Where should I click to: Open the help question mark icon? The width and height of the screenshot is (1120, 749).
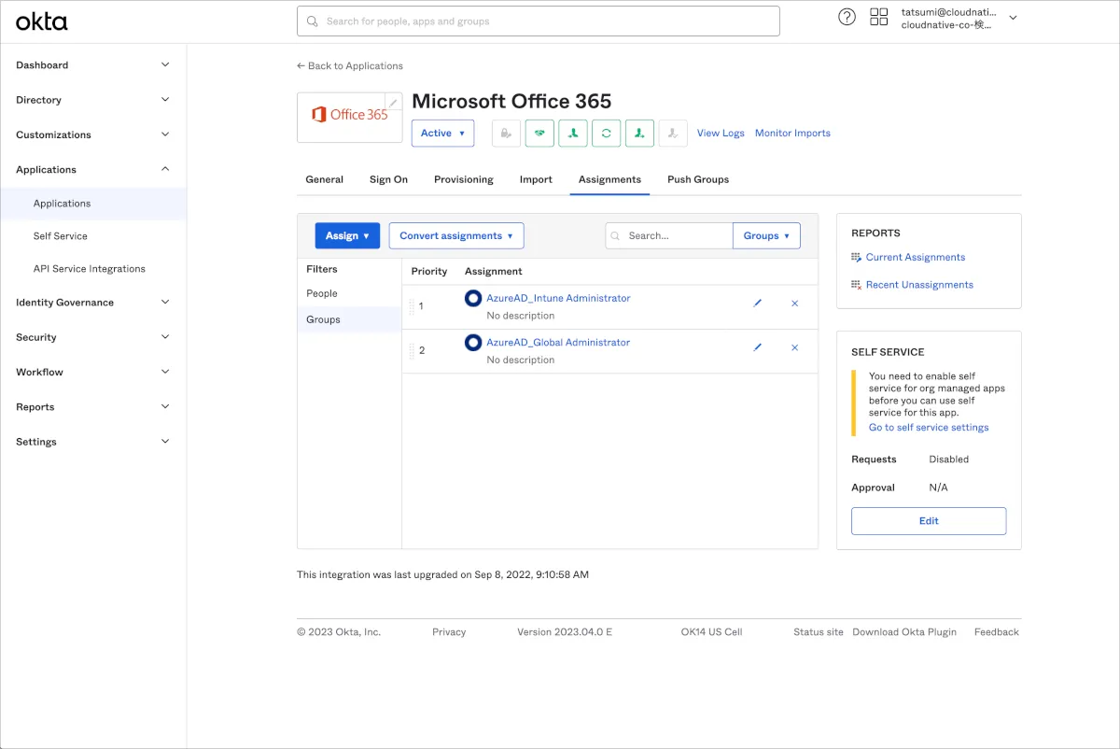coord(847,17)
